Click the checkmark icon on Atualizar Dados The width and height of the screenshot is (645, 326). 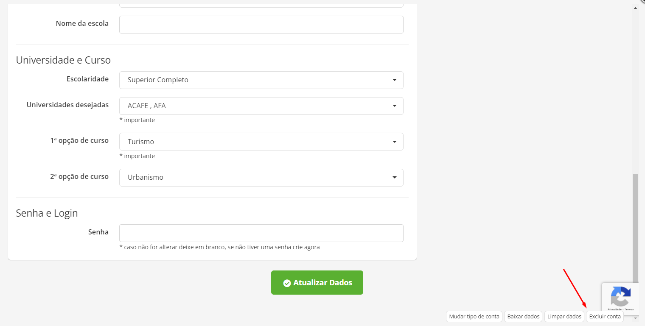coord(287,283)
